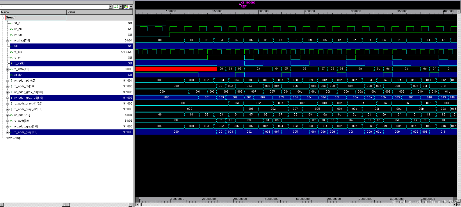The height and width of the screenshot is (207, 461).
Task: Click the 9'h004 value of wr_addr_ptr
Action: (x=128, y=81)
